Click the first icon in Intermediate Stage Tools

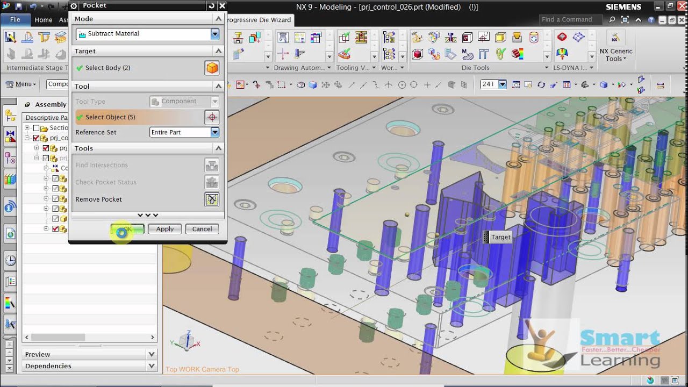(10, 37)
